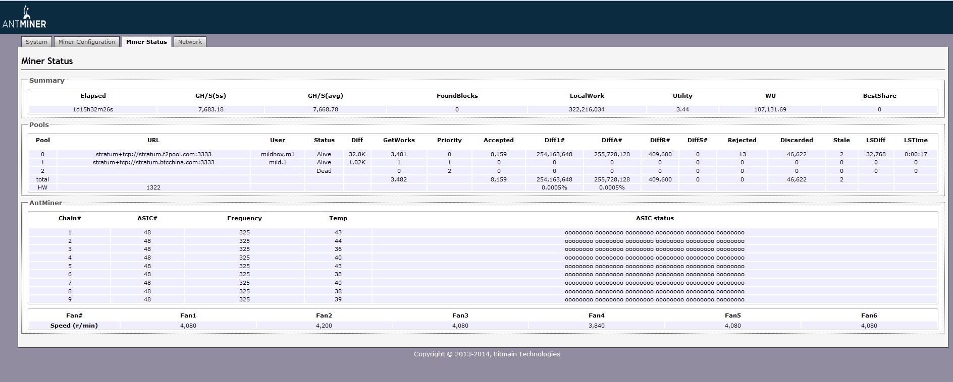Open the Miner Configuration tab
The width and height of the screenshot is (953, 382).
87,42
